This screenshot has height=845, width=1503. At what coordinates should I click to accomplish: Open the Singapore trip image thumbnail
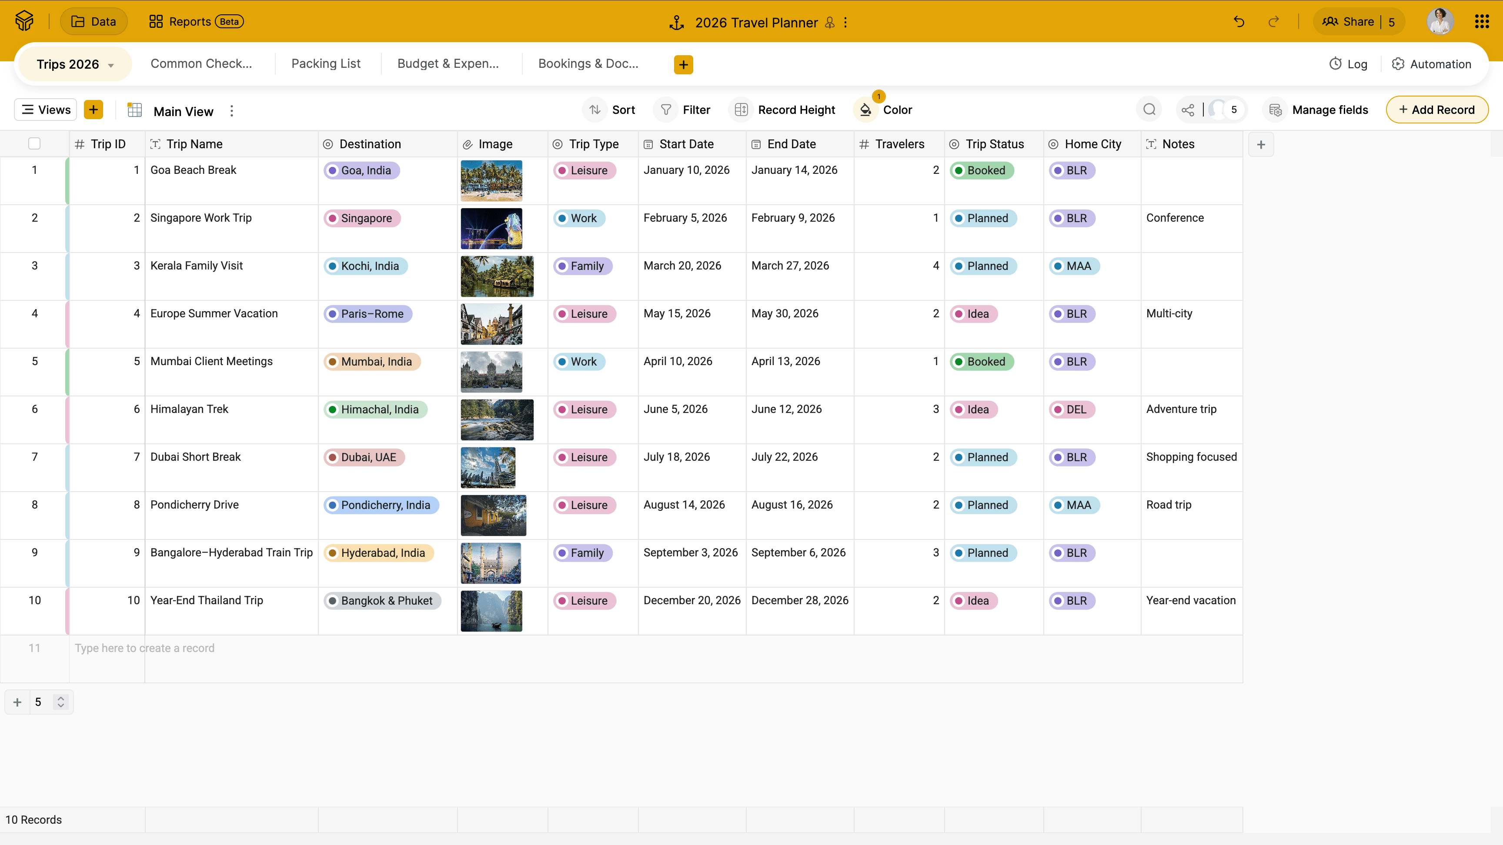[x=491, y=229]
